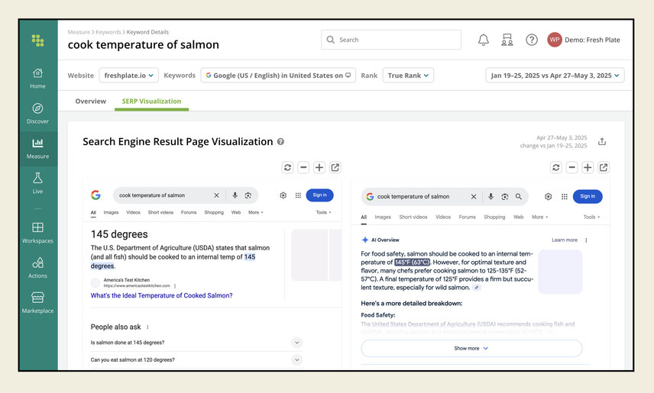Select the SERP Visualization tab
654x393 pixels.
click(151, 101)
